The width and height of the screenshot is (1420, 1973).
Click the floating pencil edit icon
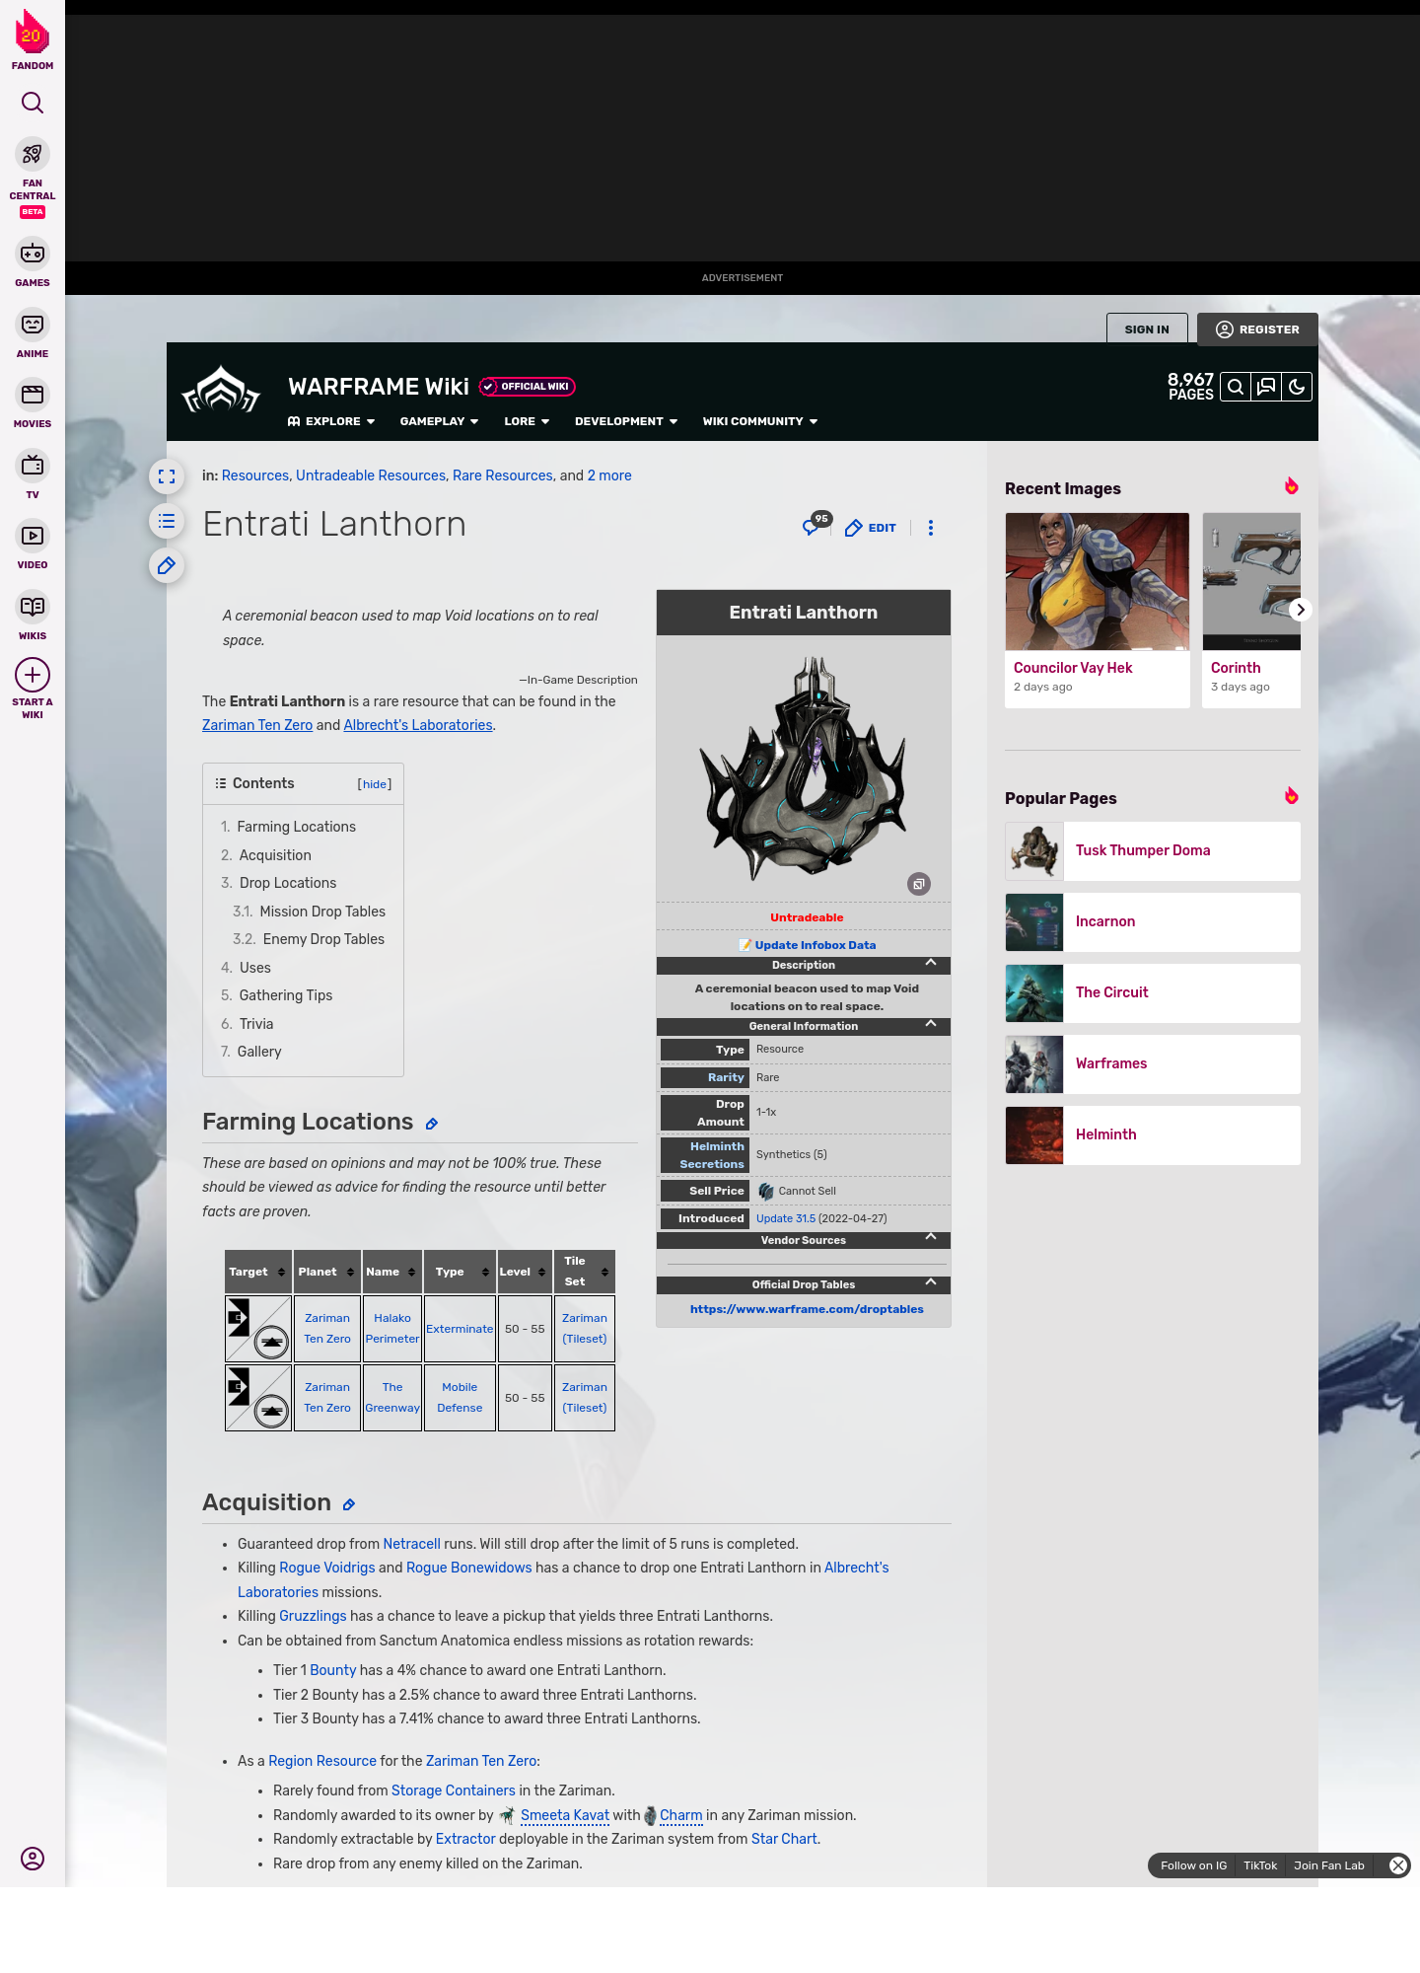tap(167, 565)
